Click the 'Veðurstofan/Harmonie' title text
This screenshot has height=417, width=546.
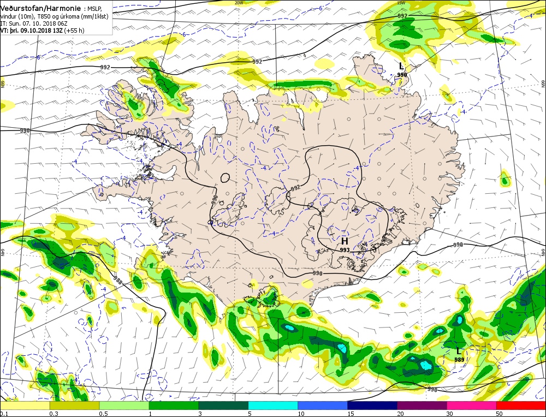pyautogui.click(x=41, y=9)
